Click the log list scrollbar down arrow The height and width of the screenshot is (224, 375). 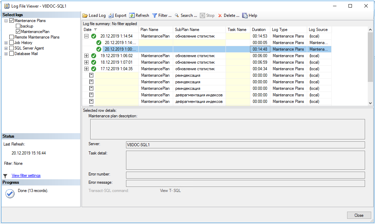coord(370,103)
